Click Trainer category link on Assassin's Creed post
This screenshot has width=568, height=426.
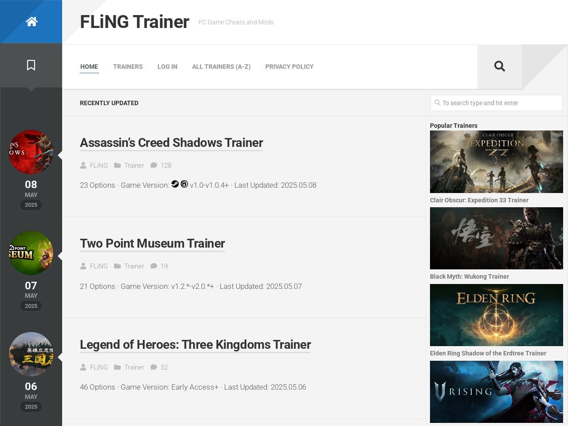point(134,165)
